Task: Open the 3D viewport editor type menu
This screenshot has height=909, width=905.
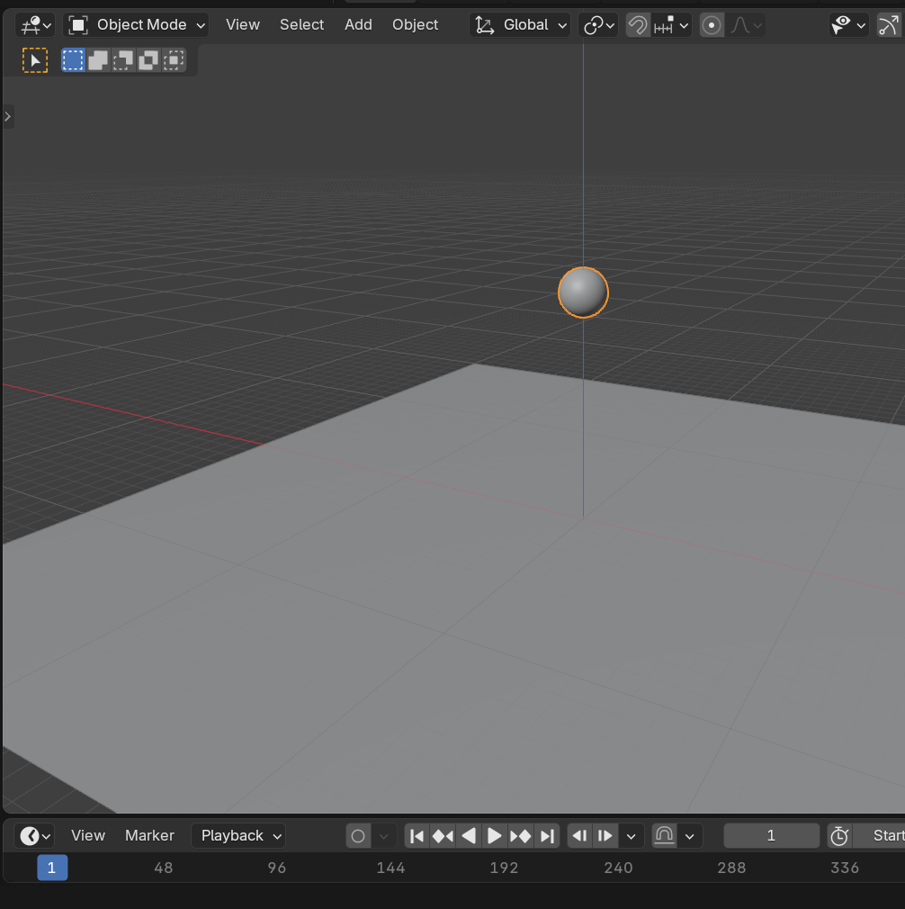Action: point(35,25)
